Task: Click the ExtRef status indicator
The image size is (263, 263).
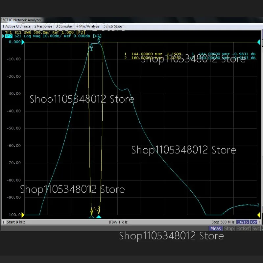Action: tap(243, 228)
